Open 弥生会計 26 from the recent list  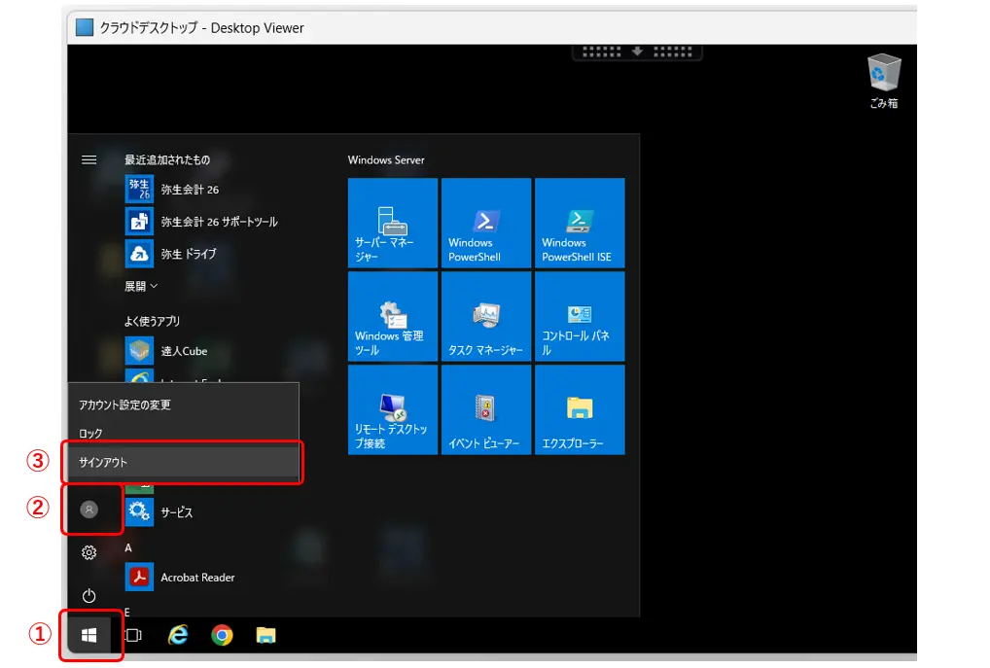189,189
